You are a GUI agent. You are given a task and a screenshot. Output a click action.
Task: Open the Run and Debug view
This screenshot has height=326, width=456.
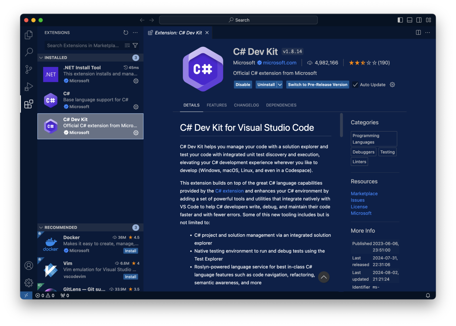click(28, 87)
